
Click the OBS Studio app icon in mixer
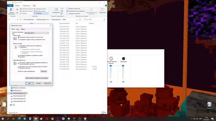tap(124, 58)
